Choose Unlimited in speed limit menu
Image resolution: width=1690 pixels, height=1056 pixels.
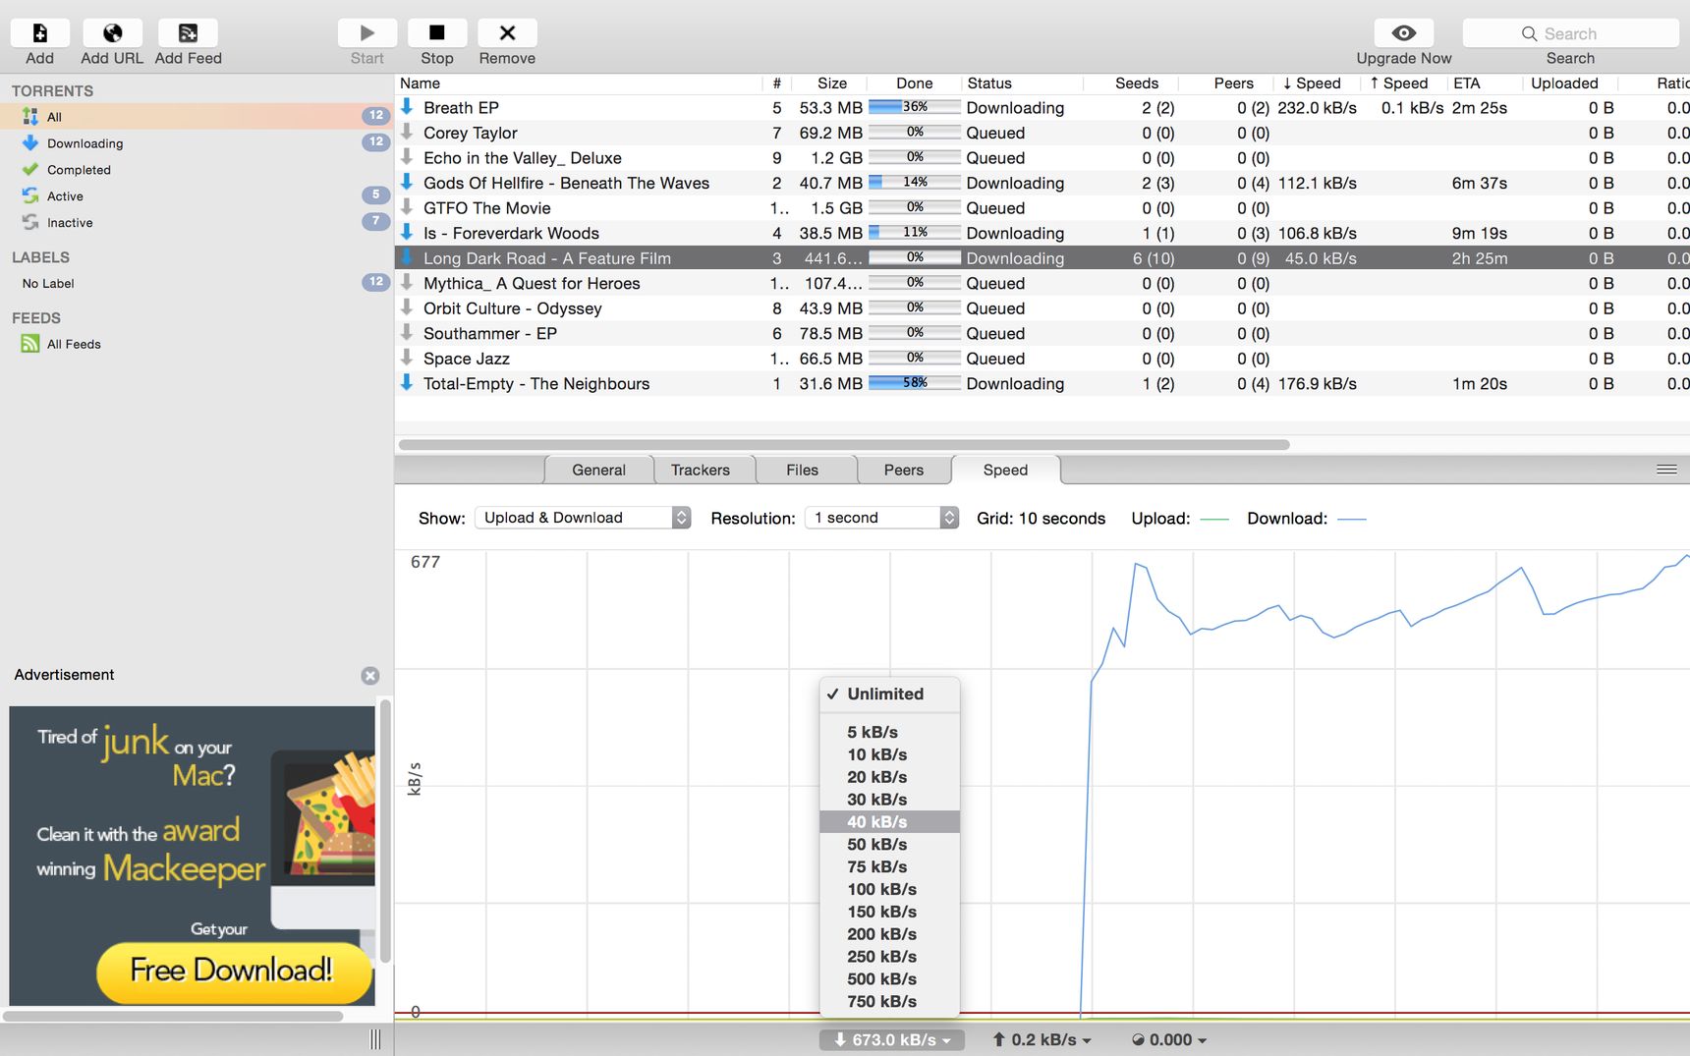click(889, 694)
